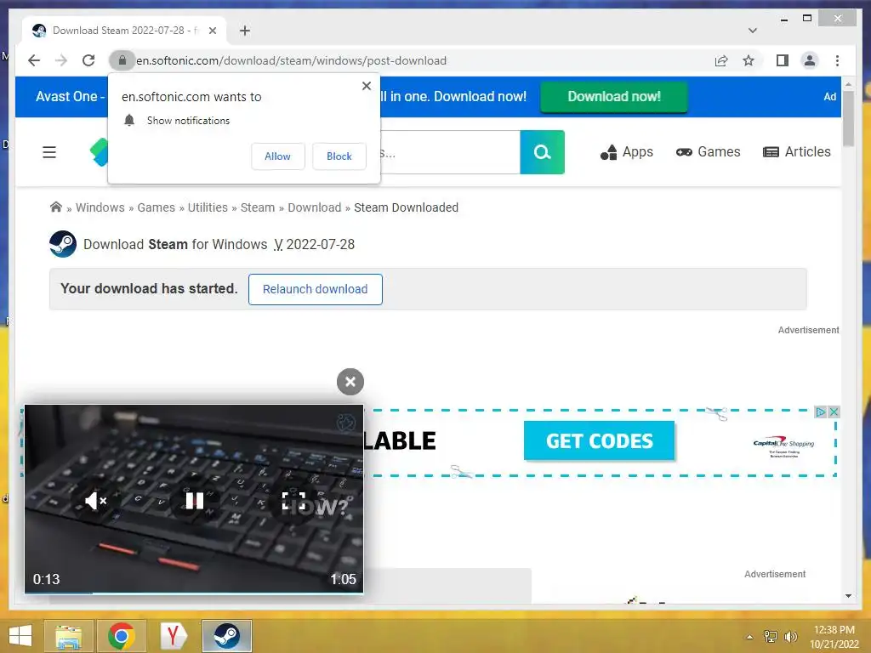Open Download breadcrumb link
Image resolution: width=871 pixels, height=653 pixels.
pos(315,207)
